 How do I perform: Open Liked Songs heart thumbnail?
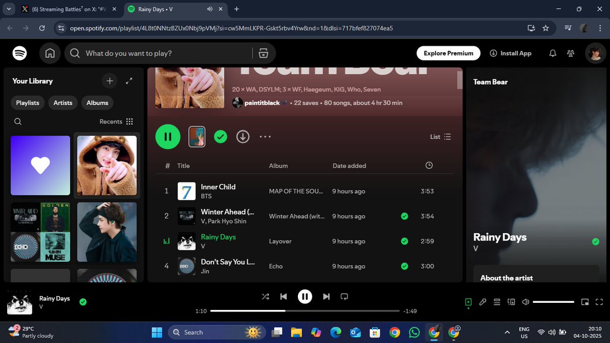point(40,165)
